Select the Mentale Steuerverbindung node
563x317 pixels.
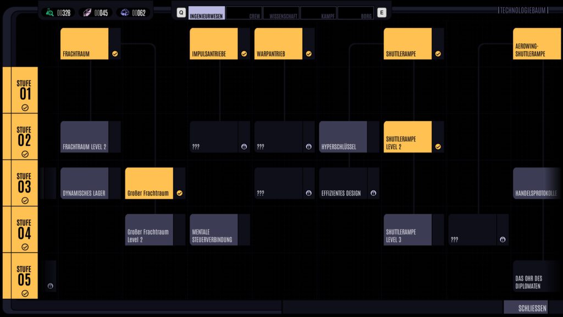pyautogui.click(x=214, y=230)
